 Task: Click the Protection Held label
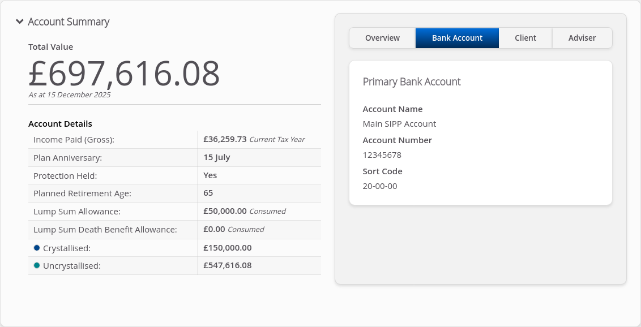click(65, 175)
